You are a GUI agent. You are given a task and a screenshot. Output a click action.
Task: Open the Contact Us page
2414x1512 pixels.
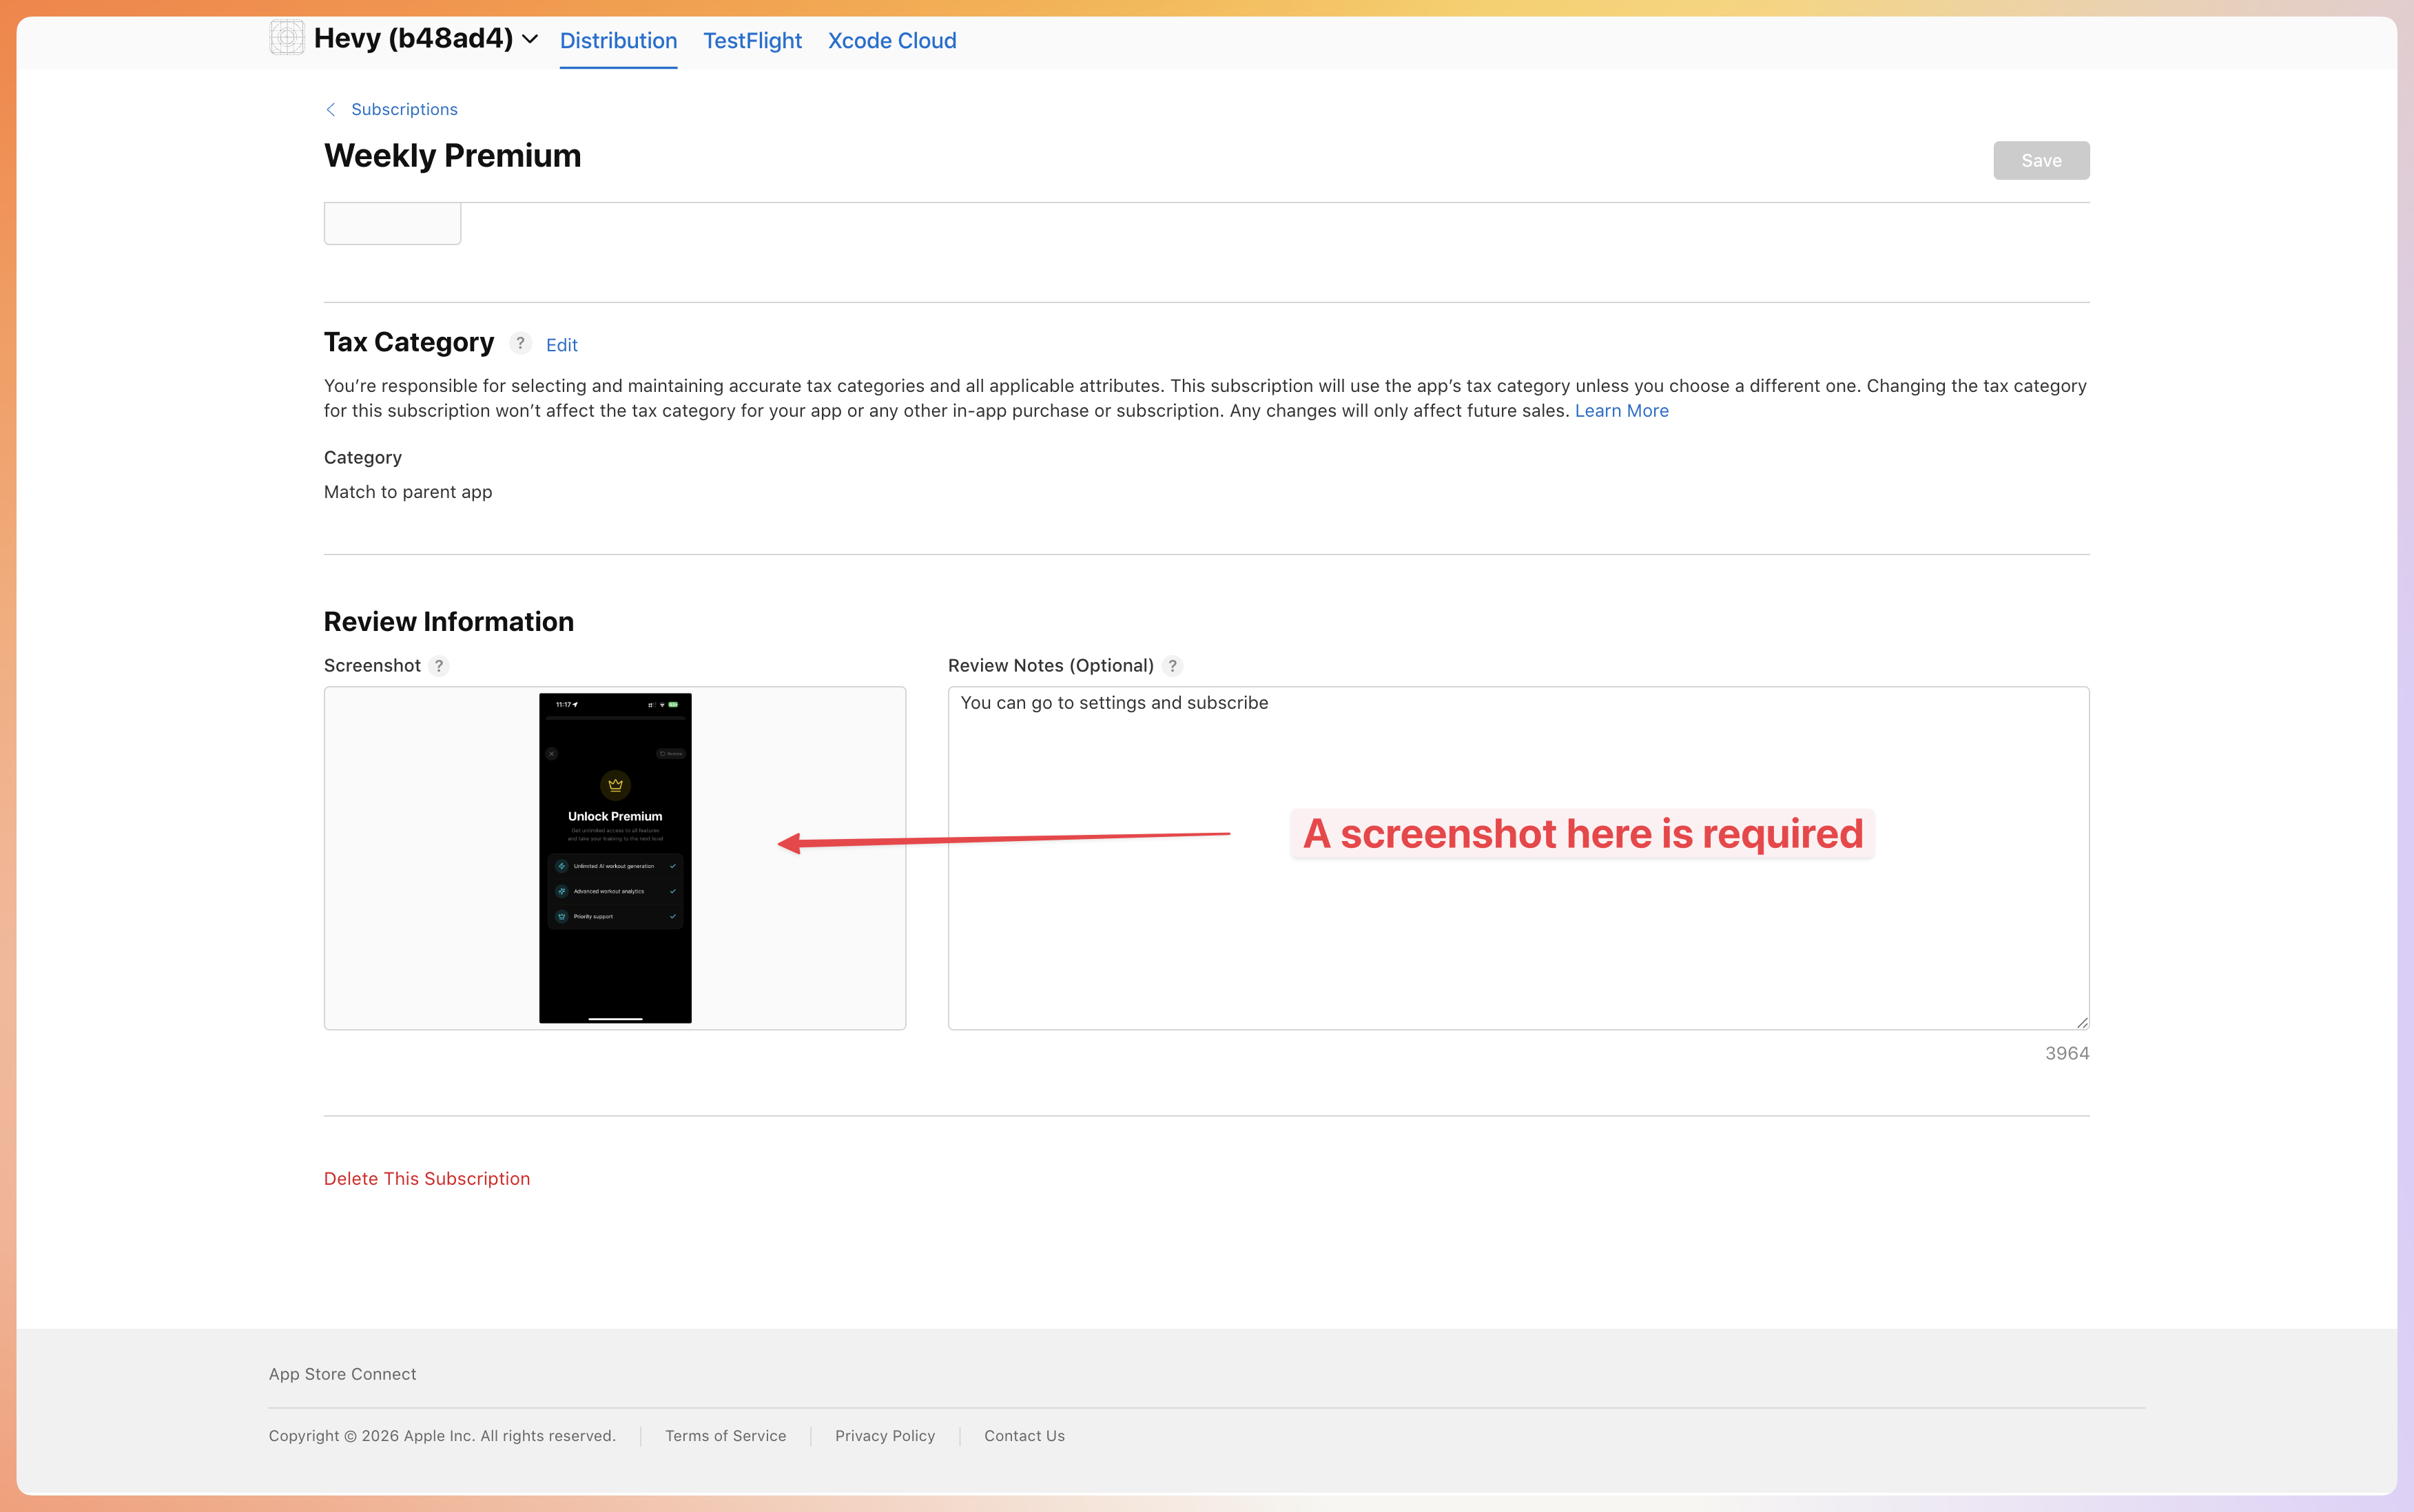[1023, 1435]
